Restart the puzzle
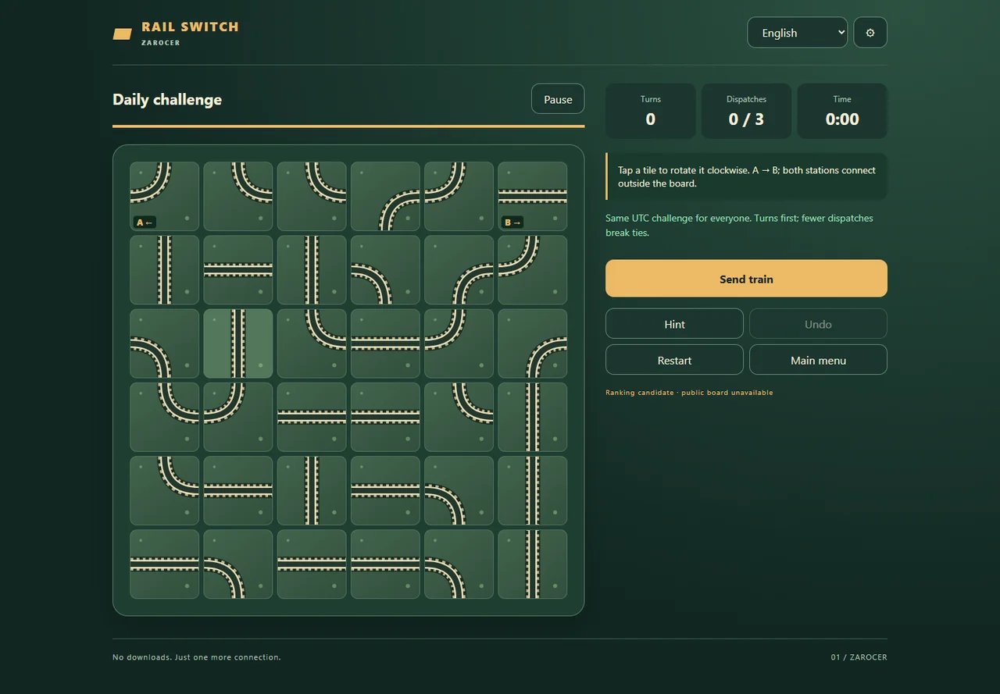1000x694 pixels. pyautogui.click(x=674, y=360)
